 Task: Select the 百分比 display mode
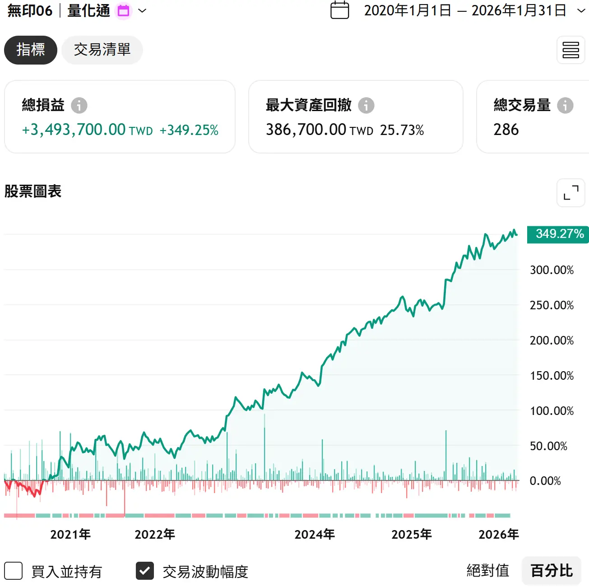click(551, 571)
